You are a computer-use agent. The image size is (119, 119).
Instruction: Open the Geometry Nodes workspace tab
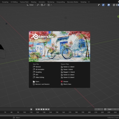coord(73,2)
